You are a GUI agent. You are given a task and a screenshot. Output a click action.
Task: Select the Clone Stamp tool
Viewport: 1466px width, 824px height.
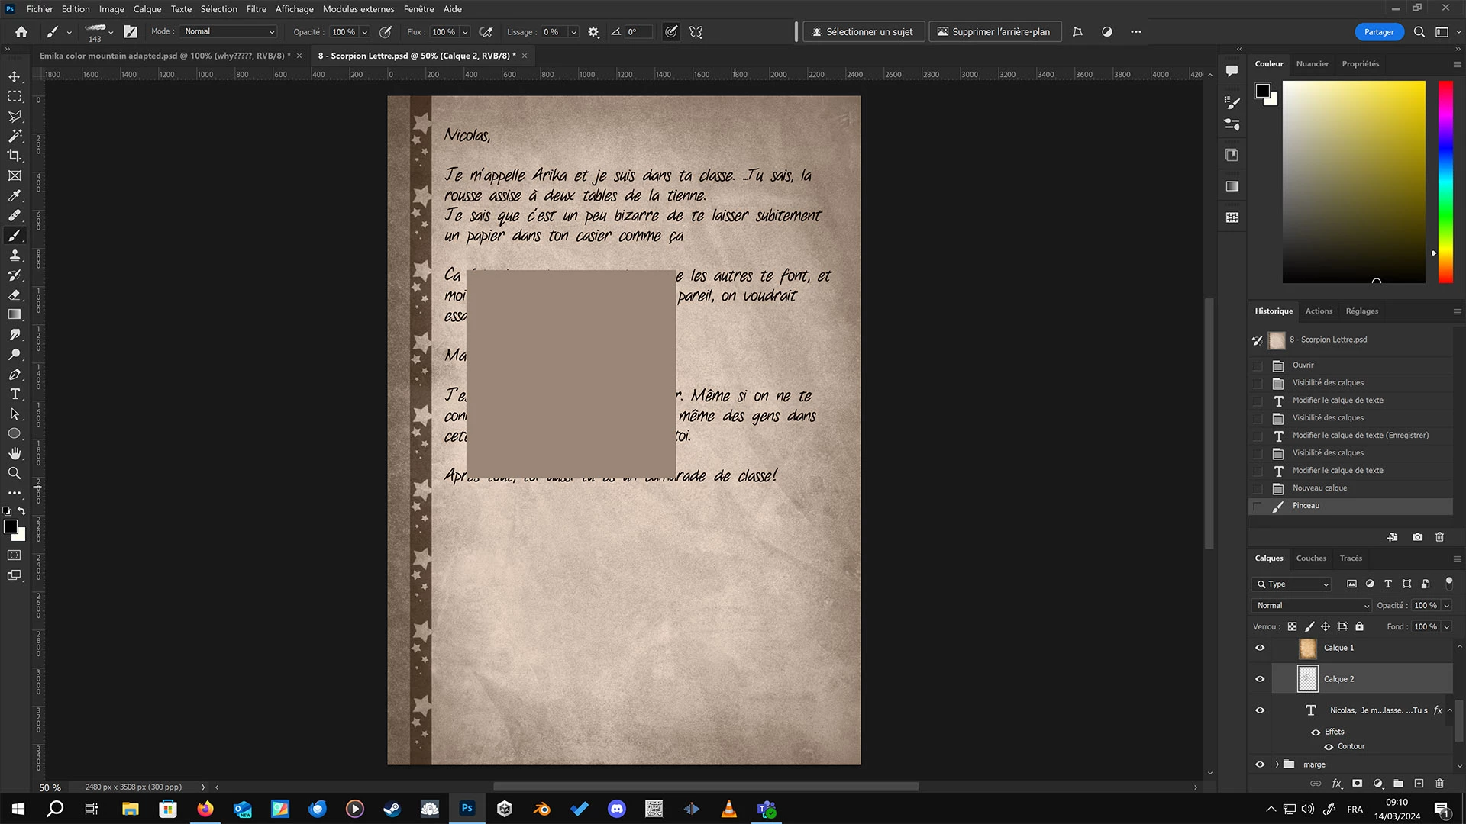(15, 255)
